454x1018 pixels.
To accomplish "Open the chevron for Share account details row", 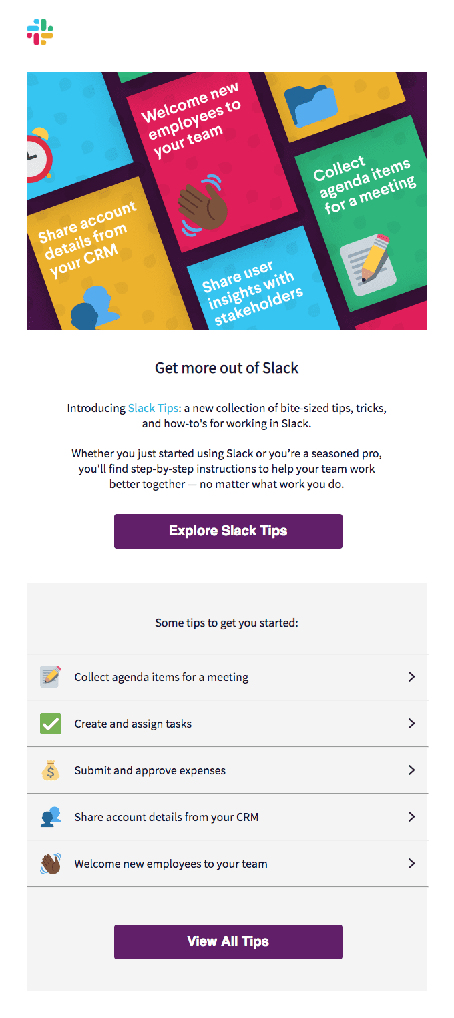I will click(x=411, y=817).
